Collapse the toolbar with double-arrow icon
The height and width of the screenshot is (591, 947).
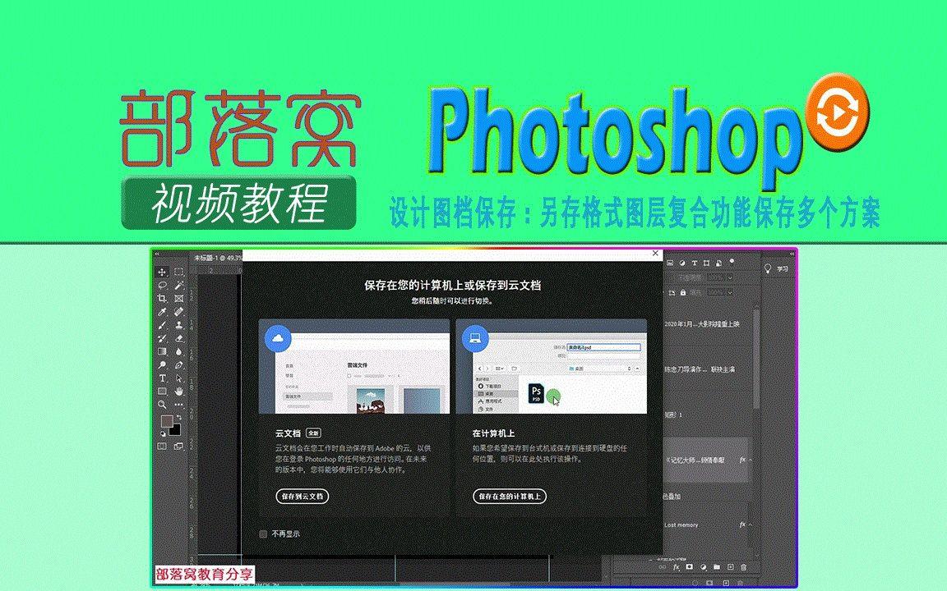pyautogui.click(x=157, y=254)
